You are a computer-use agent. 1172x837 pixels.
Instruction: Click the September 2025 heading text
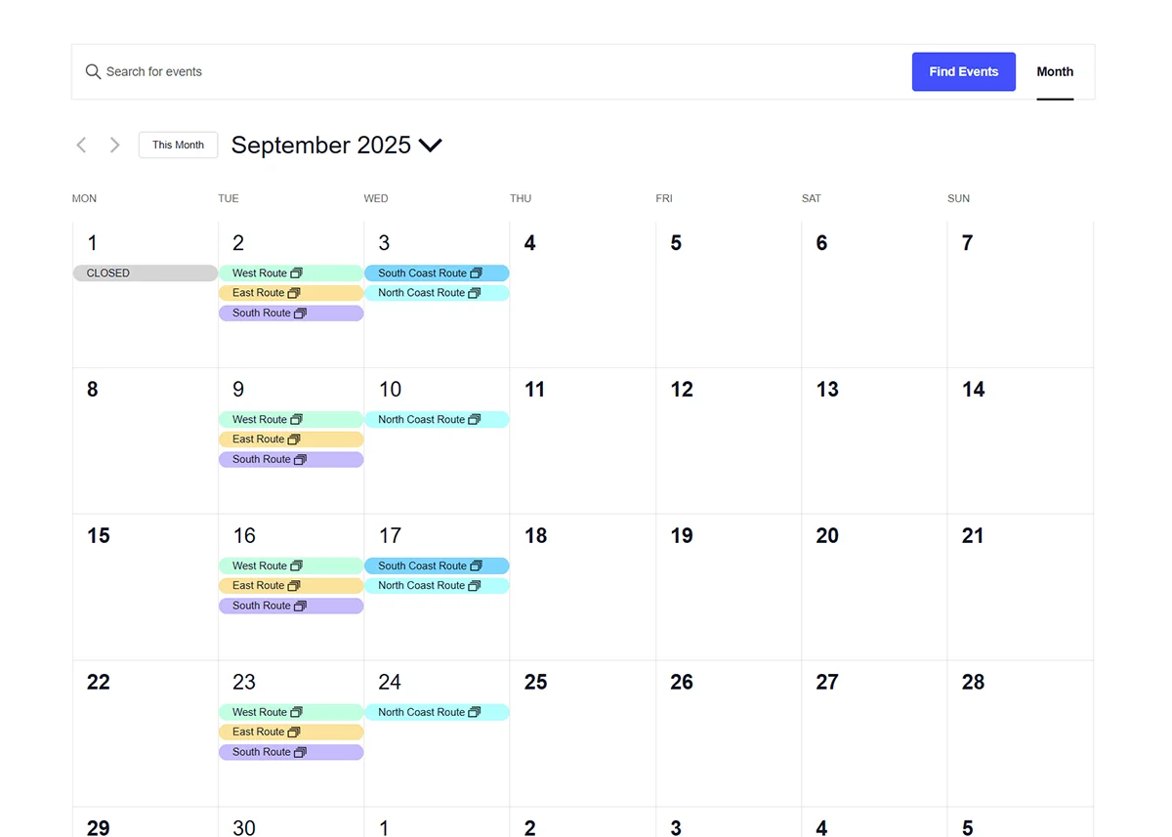click(x=321, y=146)
